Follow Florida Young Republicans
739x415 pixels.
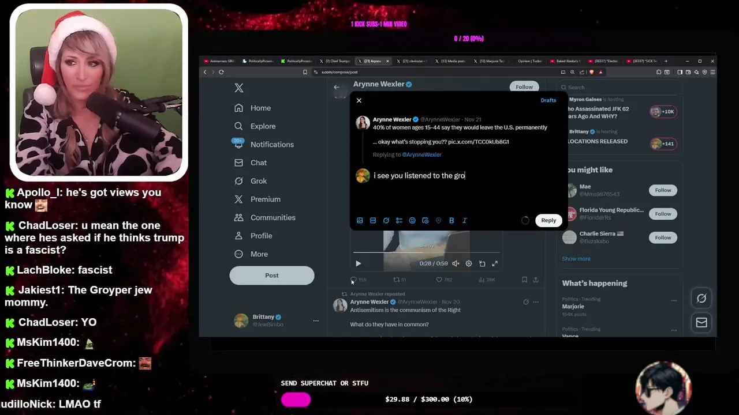663,214
